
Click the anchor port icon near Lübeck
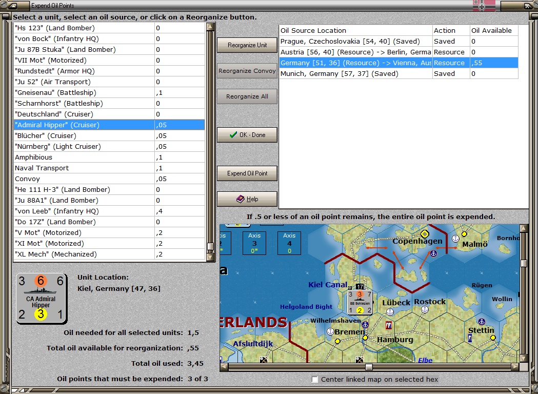point(390,312)
